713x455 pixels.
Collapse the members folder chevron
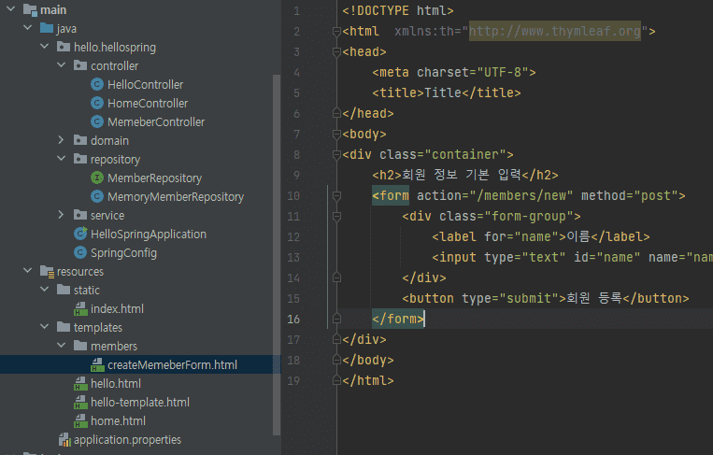tap(62, 346)
